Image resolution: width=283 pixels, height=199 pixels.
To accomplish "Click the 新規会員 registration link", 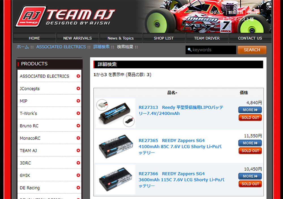I will click(x=236, y=12).
